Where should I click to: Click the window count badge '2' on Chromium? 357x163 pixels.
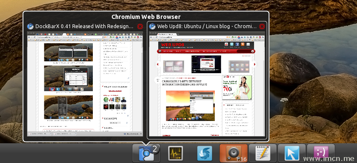(x=154, y=149)
